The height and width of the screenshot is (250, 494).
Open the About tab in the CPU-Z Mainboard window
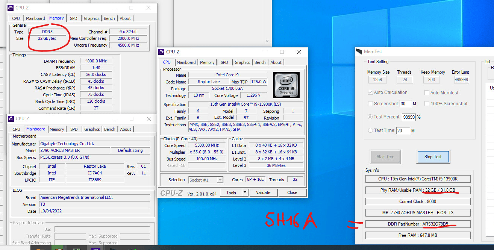(126, 129)
